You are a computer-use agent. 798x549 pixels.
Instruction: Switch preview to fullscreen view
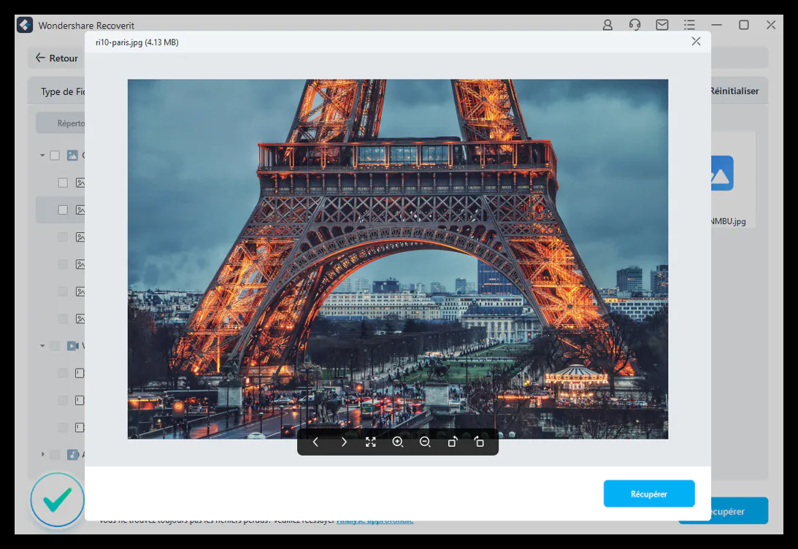tap(371, 442)
